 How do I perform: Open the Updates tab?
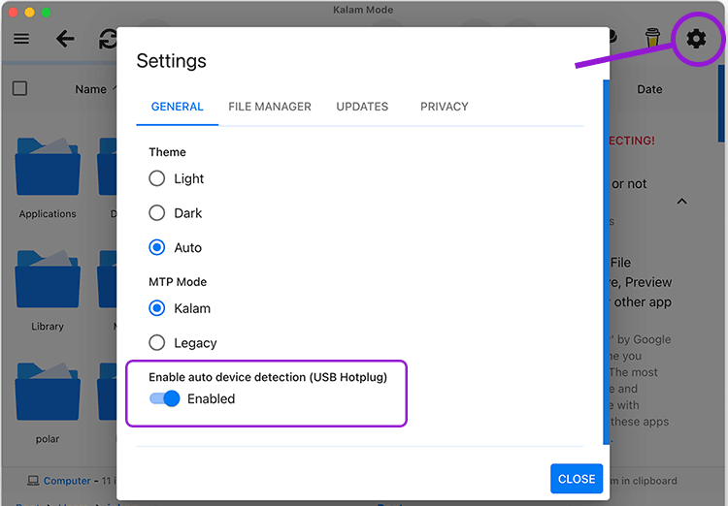(362, 107)
